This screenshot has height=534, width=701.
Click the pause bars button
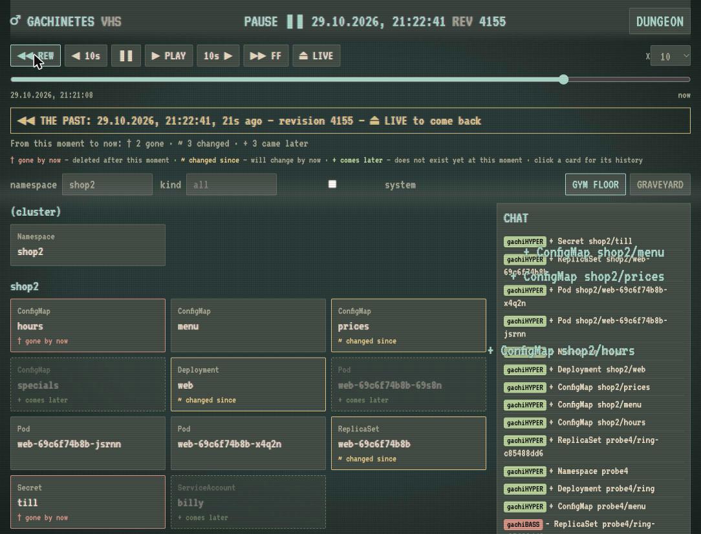(x=126, y=56)
